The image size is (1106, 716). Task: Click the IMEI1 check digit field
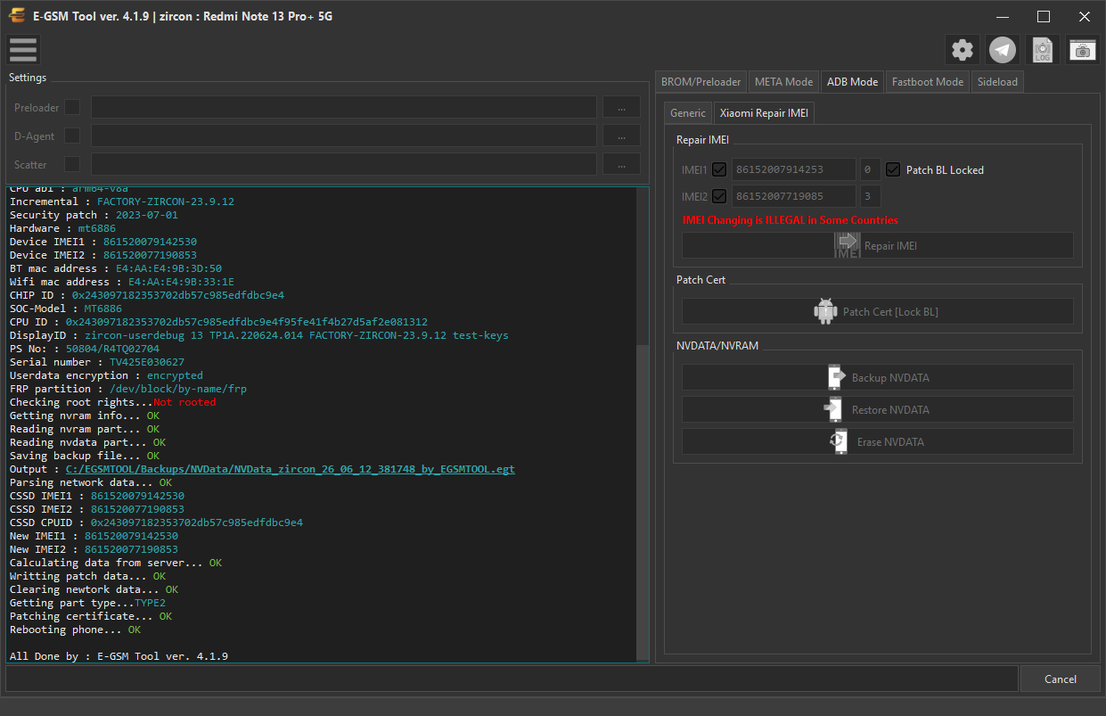(870, 169)
